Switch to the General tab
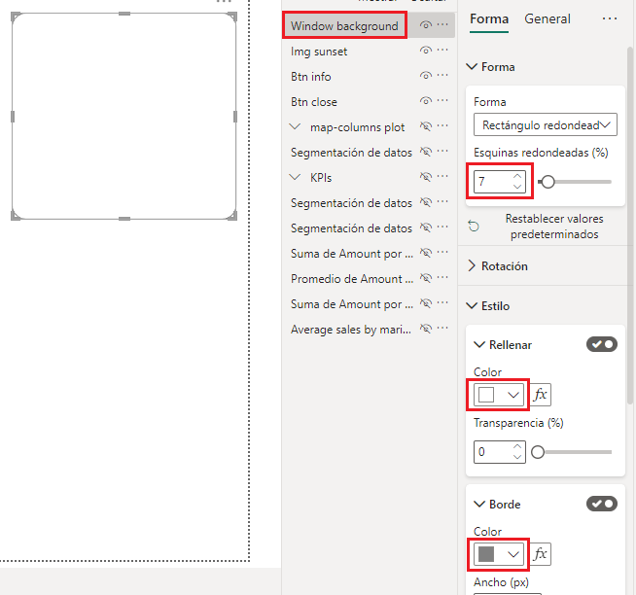This screenshot has height=595, width=636. tap(548, 18)
